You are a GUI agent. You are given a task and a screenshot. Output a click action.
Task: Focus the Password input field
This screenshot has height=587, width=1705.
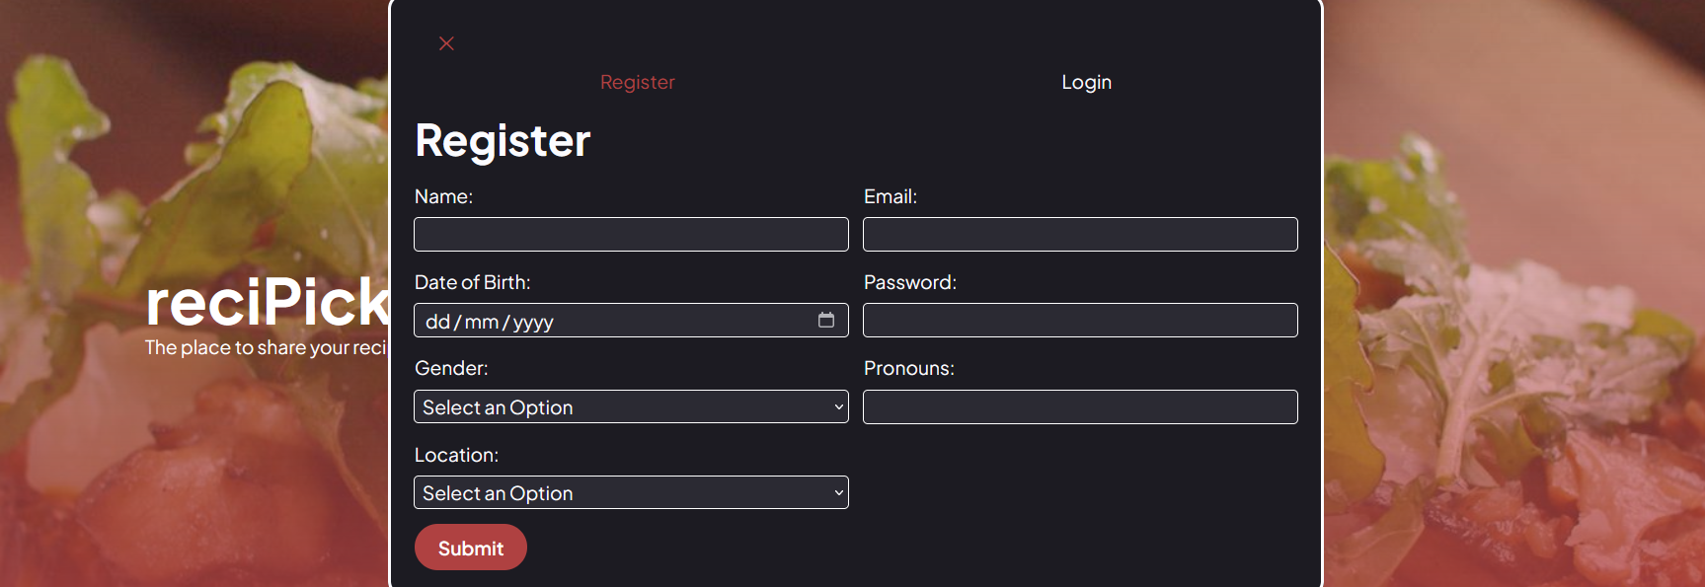tap(1080, 321)
